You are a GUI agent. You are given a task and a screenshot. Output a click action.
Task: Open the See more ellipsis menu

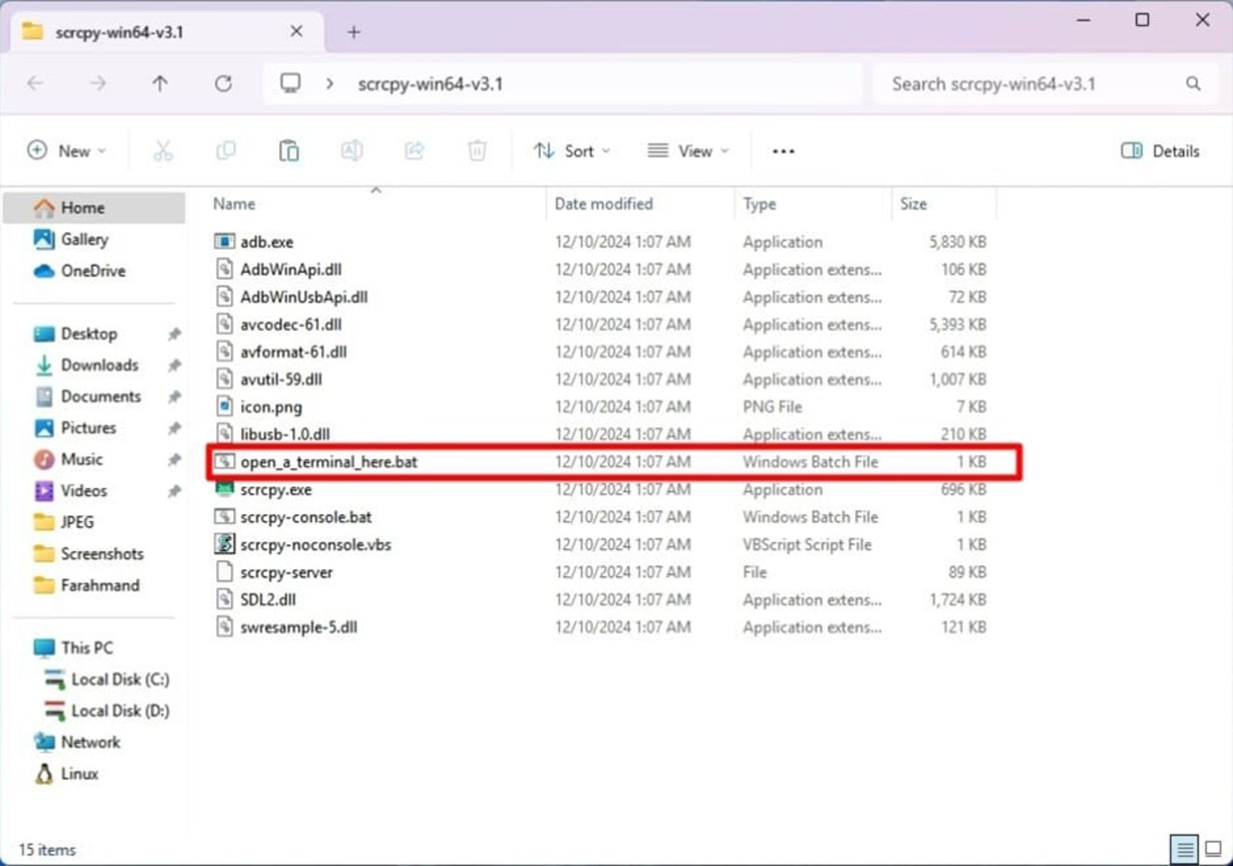[x=782, y=151]
